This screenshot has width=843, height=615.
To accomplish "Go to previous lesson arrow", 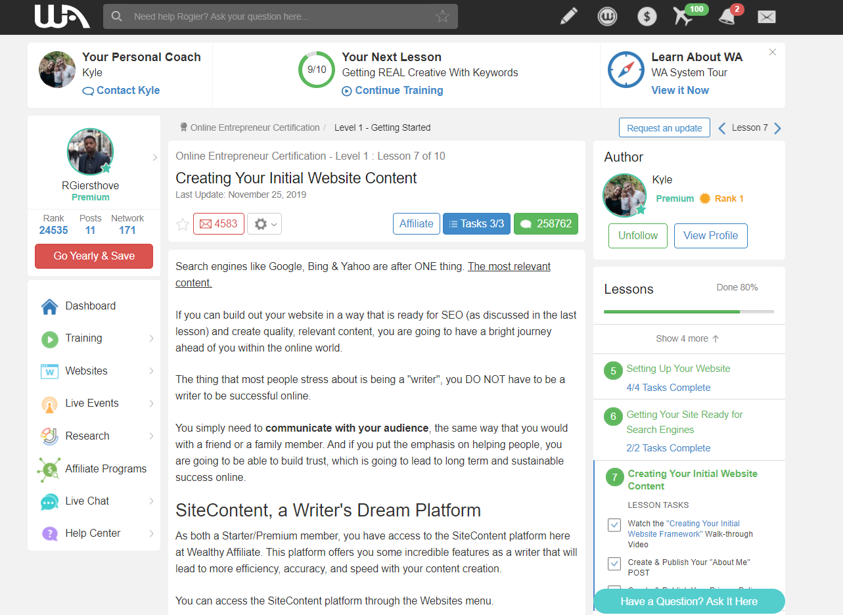I will tap(721, 128).
